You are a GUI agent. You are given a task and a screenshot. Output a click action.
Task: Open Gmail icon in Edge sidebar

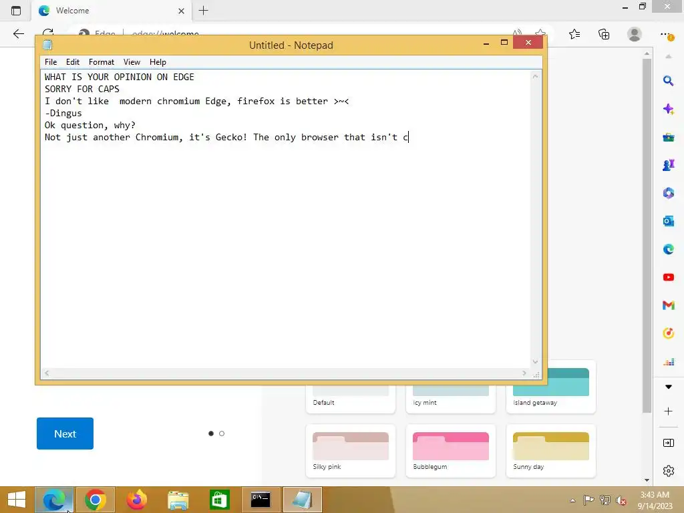(x=668, y=305)
